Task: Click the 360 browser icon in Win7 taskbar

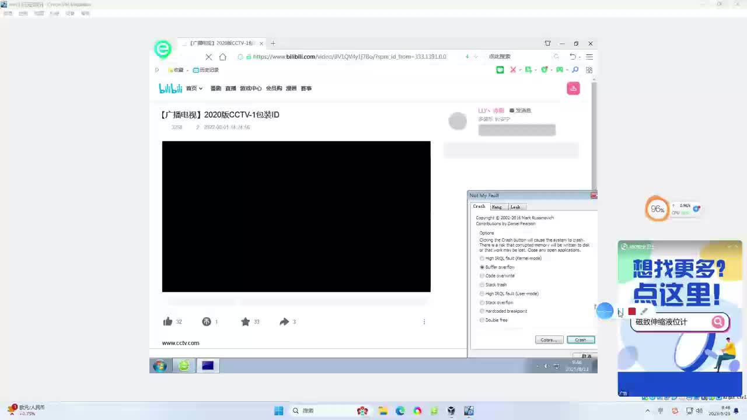Action: point(184,366)
